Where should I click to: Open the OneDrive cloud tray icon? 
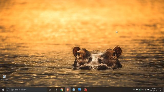137,90
